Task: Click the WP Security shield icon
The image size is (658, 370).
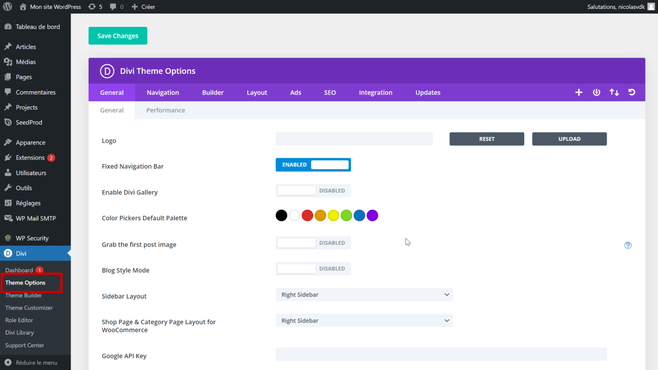Action: pos(8,238)
